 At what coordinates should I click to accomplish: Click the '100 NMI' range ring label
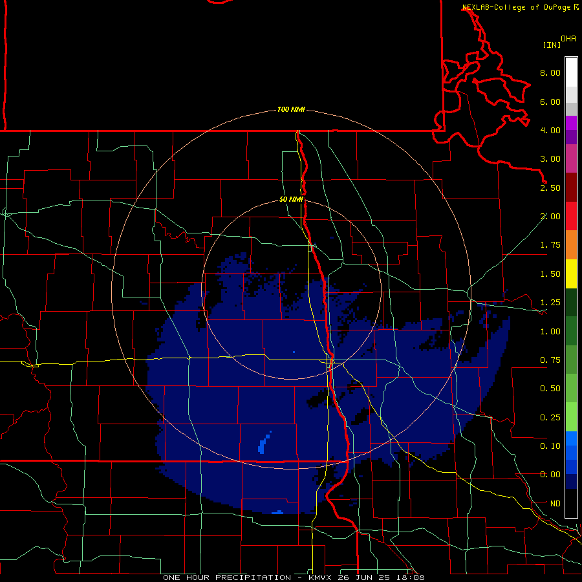[291, 109]
